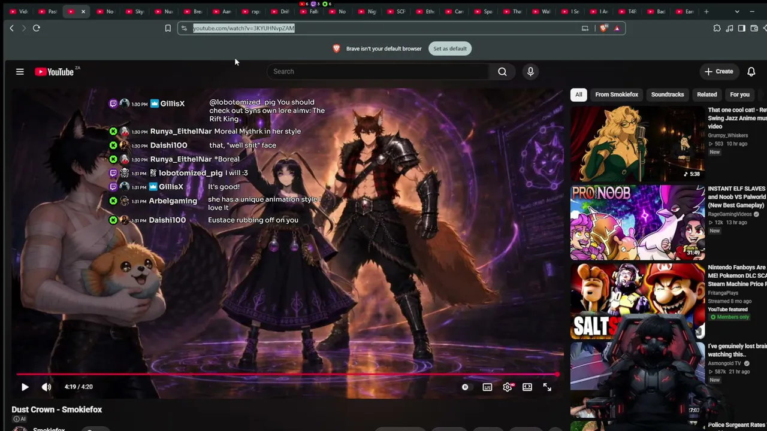Switch to the "SCF" browser tab
This screenshot has width=767, height=431.
397,11
